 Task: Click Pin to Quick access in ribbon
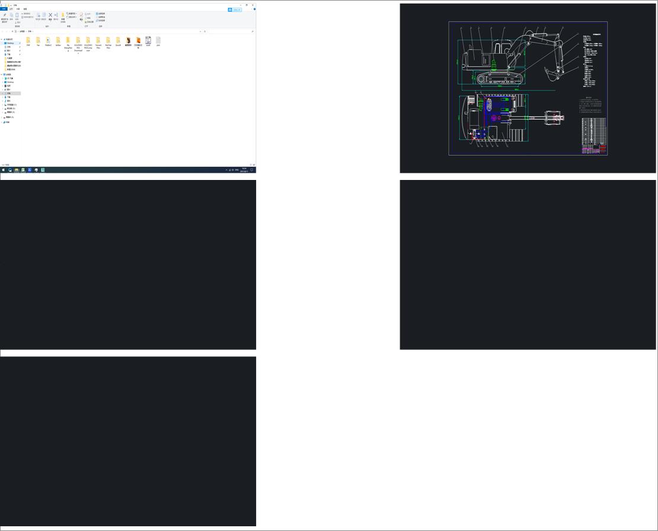(x=5, y=17)
